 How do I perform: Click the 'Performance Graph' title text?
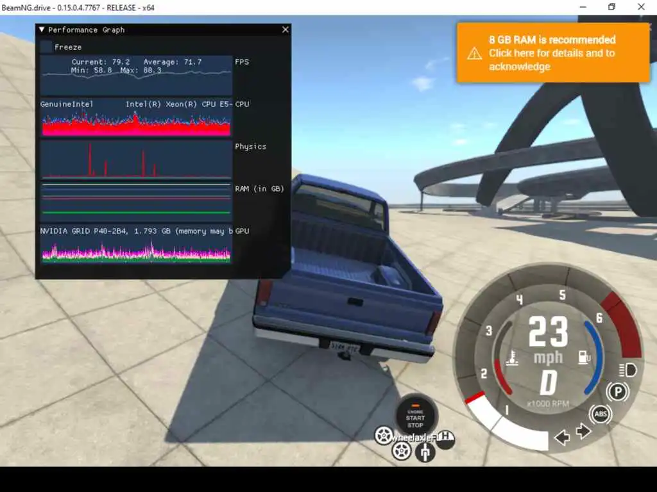click(x=87, y=29)
